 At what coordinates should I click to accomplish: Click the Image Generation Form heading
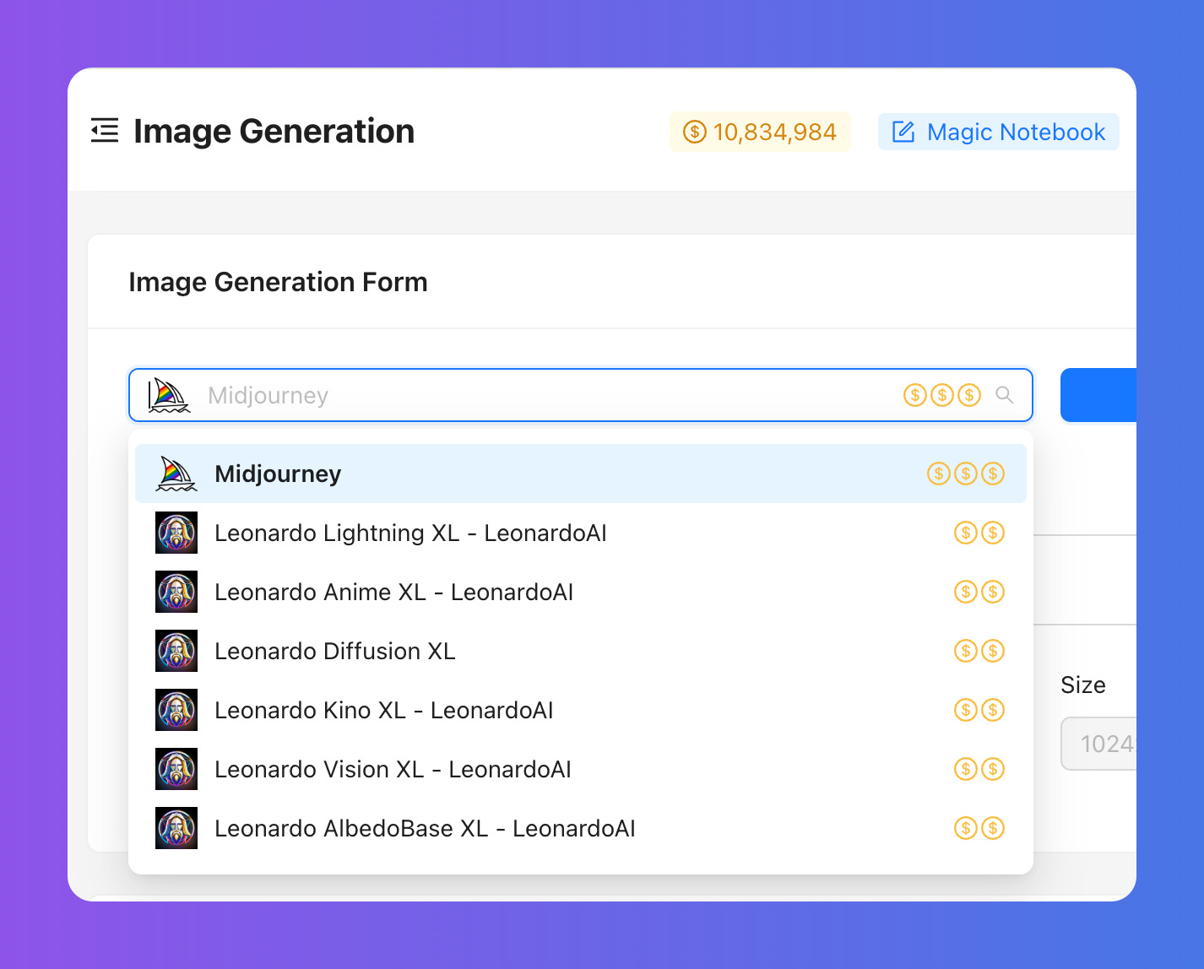[x=278, y=282]
